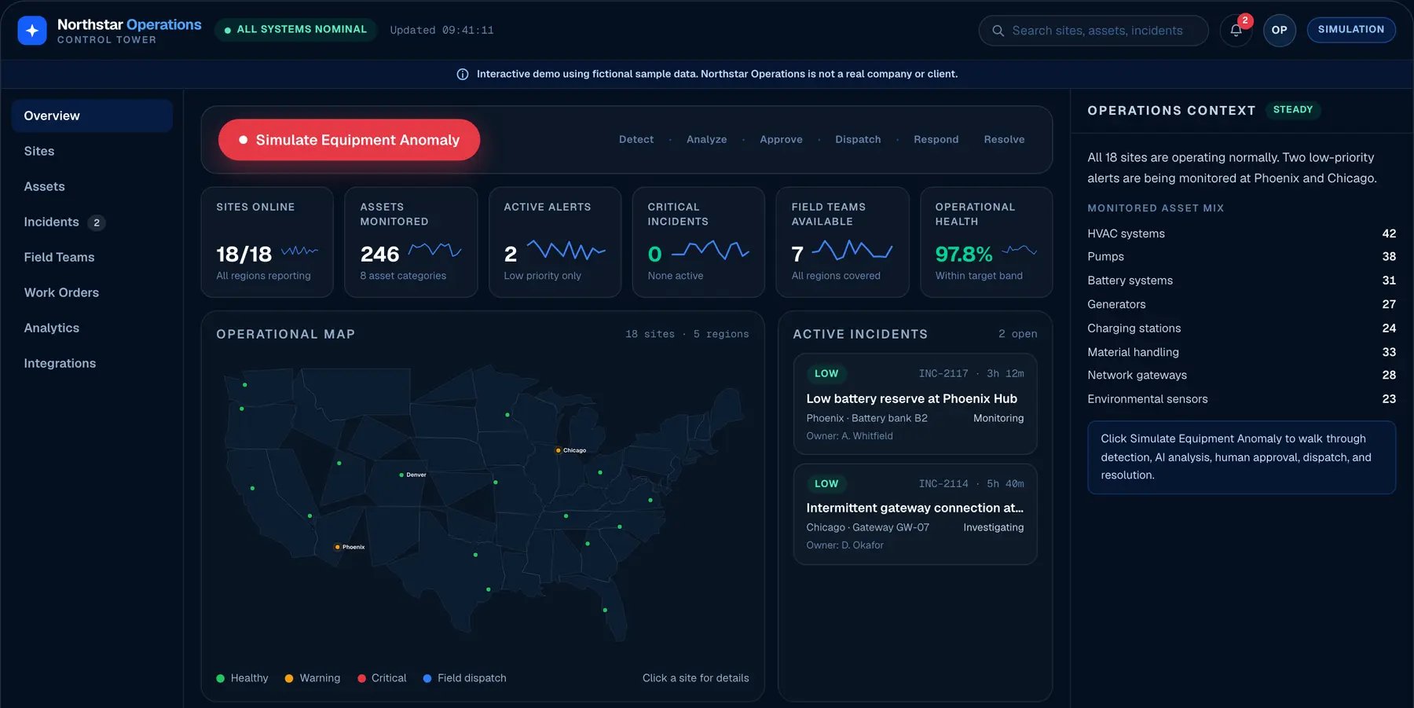Open Incidents in the sidebar
Screen dimensions: 1414x708
pos(92,222)
